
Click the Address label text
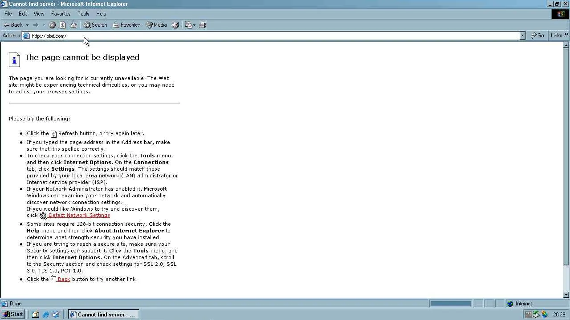pyautogui.click(x=11, y=36)
